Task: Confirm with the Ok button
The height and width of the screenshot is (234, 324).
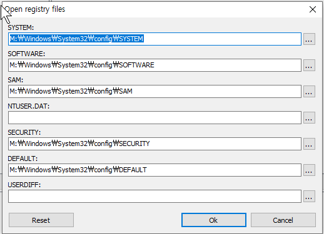Action: pyautogui.click(x=214, y=220)
